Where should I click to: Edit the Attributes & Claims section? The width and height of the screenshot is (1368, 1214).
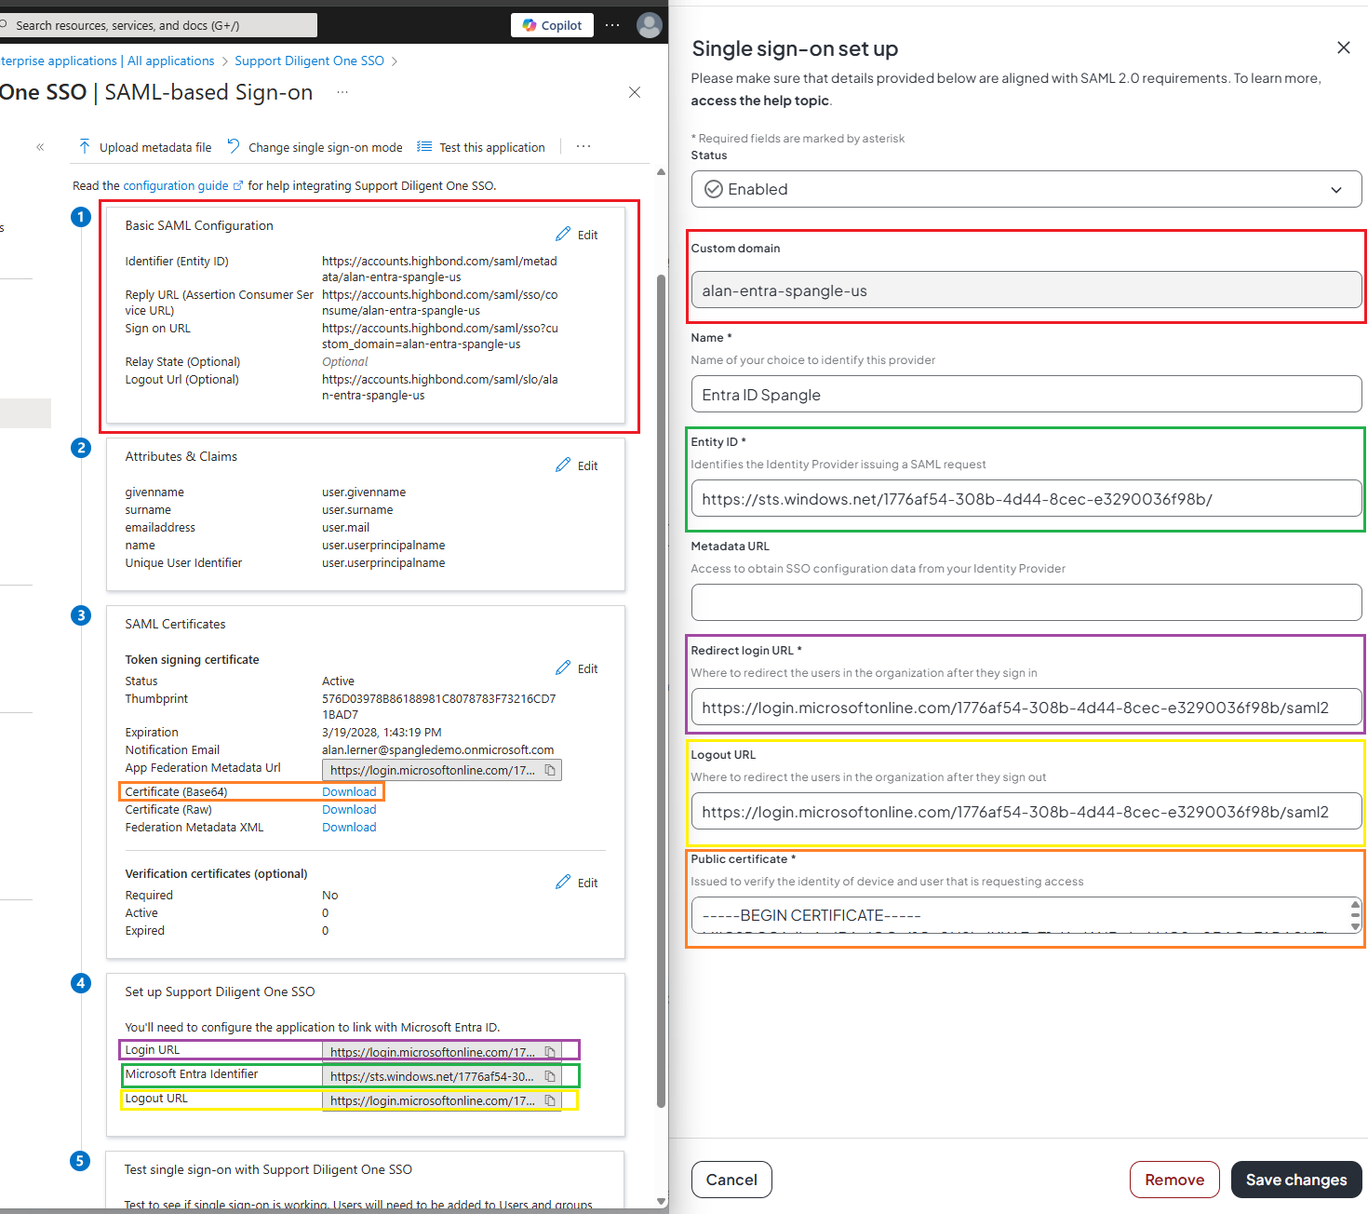577,465
